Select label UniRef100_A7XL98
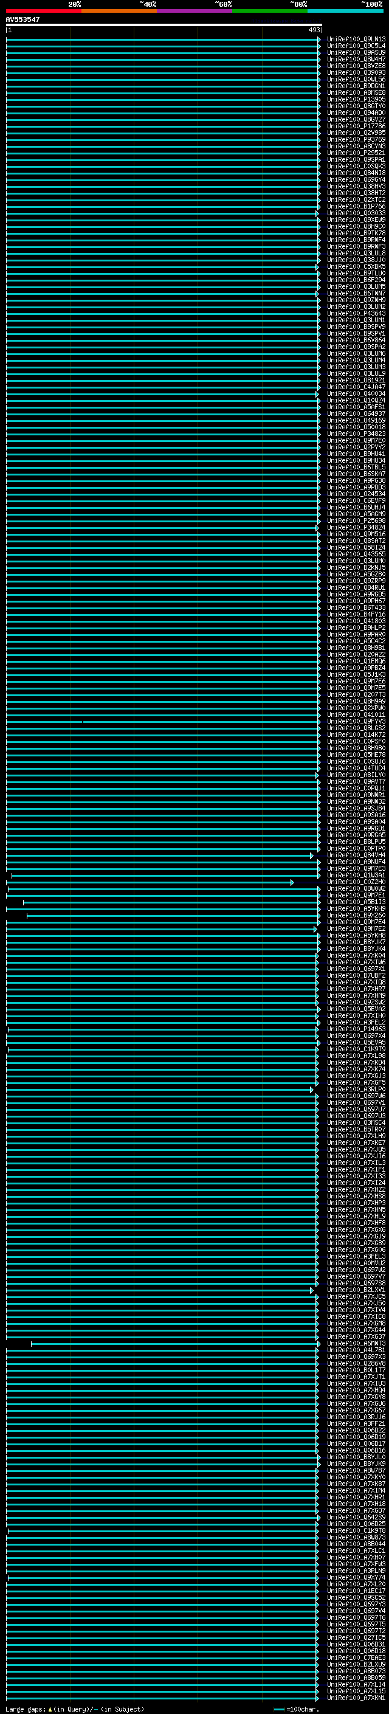This screenshot has height=1714, width=389. point(356,1056)
